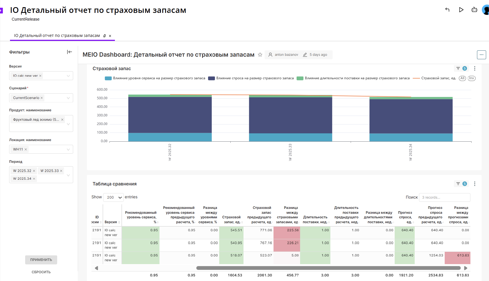489x281 pixels.
Task: Open the robot assistant icon
Action: [474, 10]
